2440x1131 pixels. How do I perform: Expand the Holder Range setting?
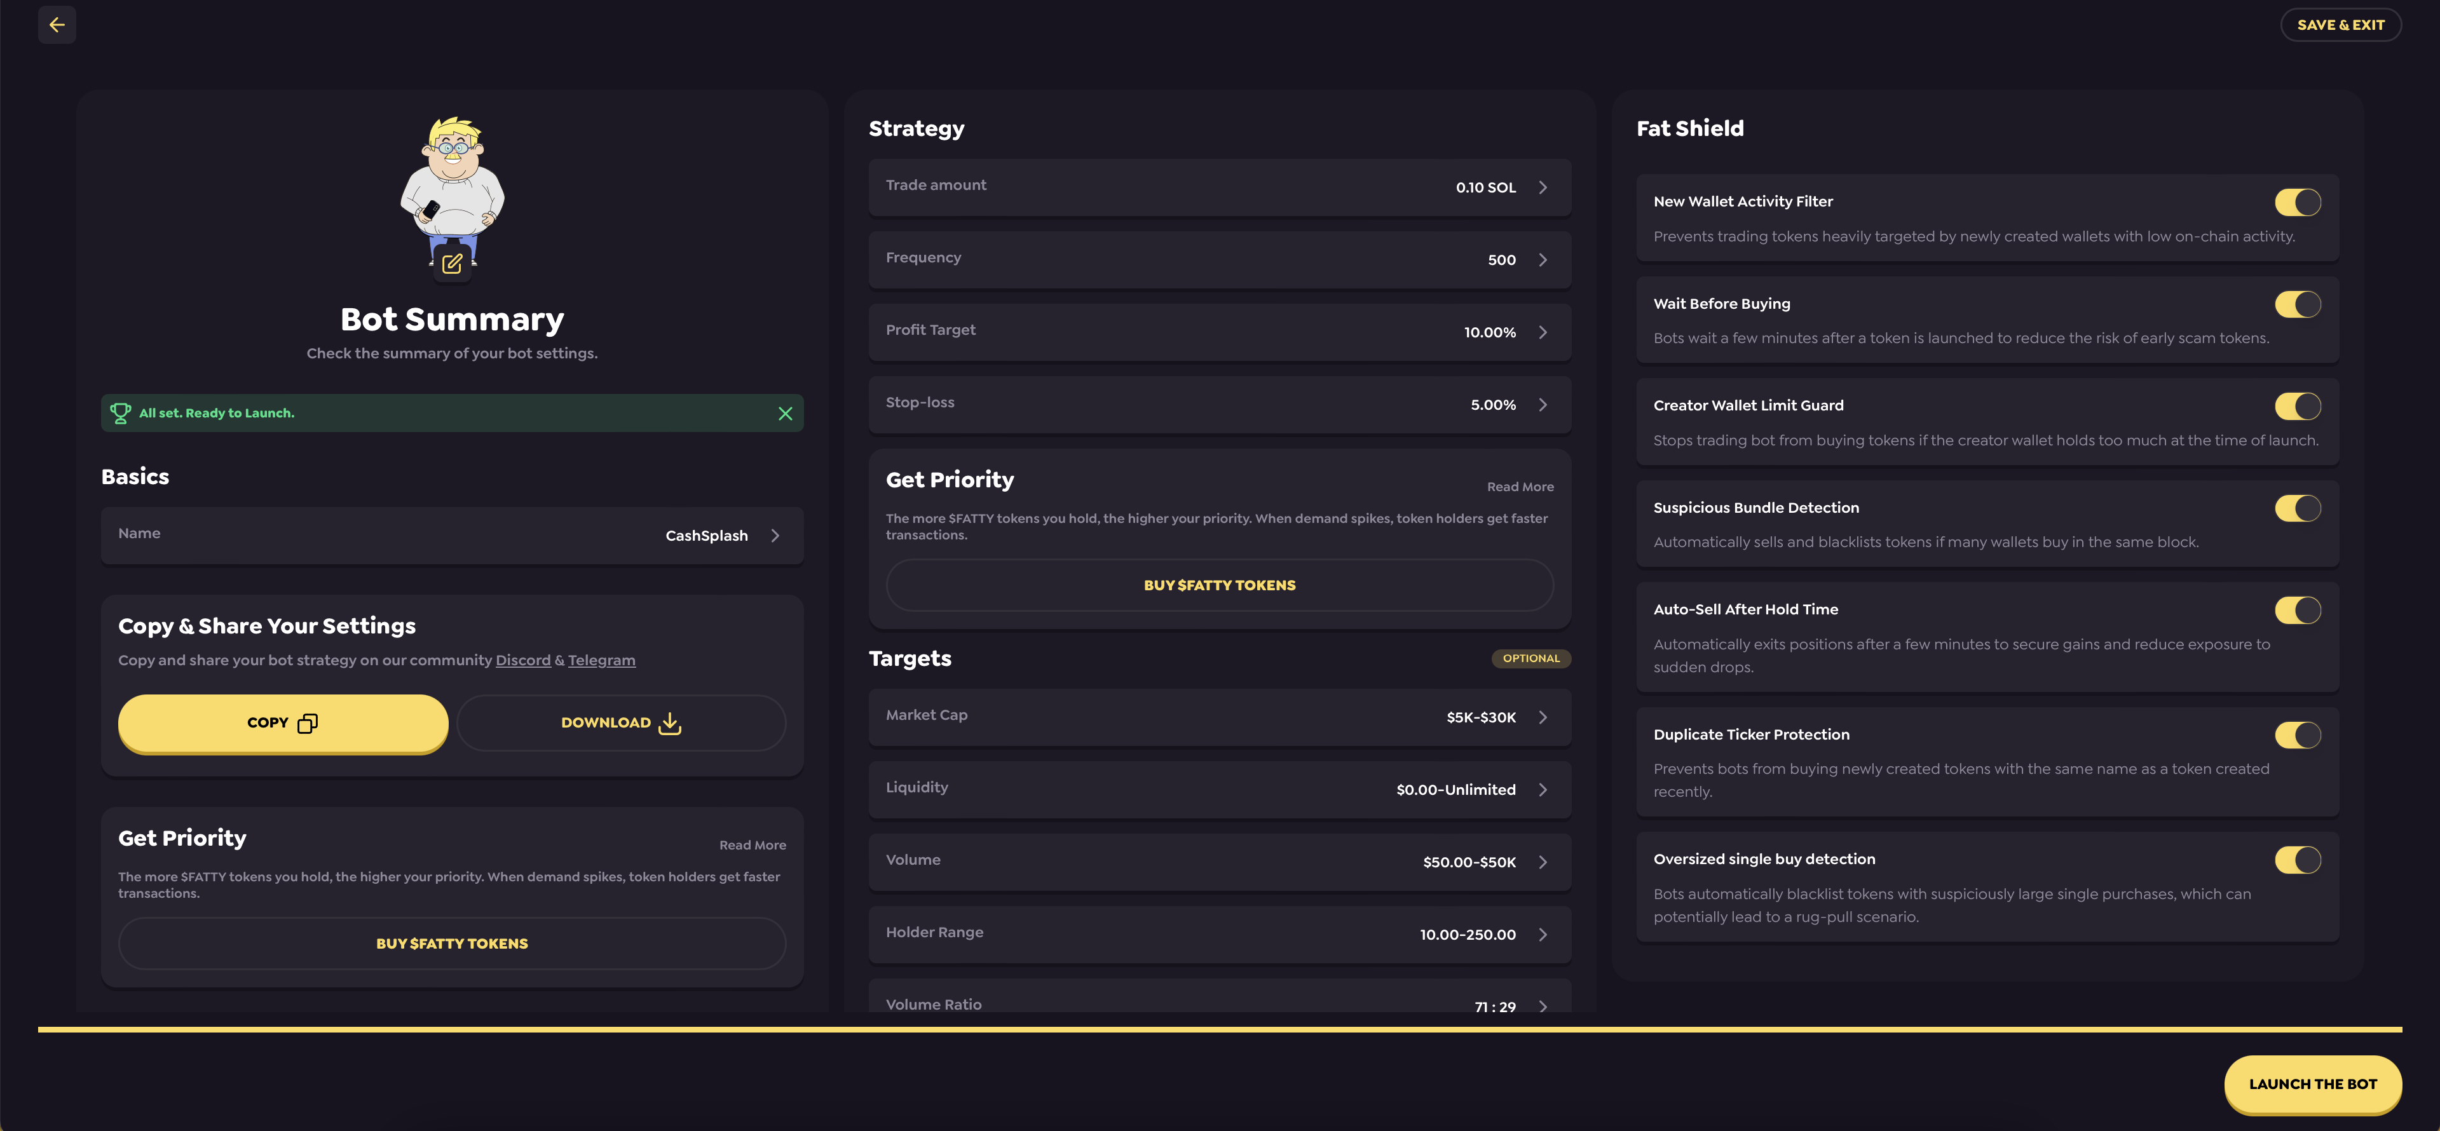(1542, 934)
